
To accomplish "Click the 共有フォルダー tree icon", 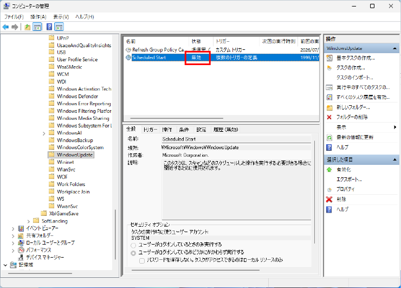I will pyautogui.click(x=21, y=235).
